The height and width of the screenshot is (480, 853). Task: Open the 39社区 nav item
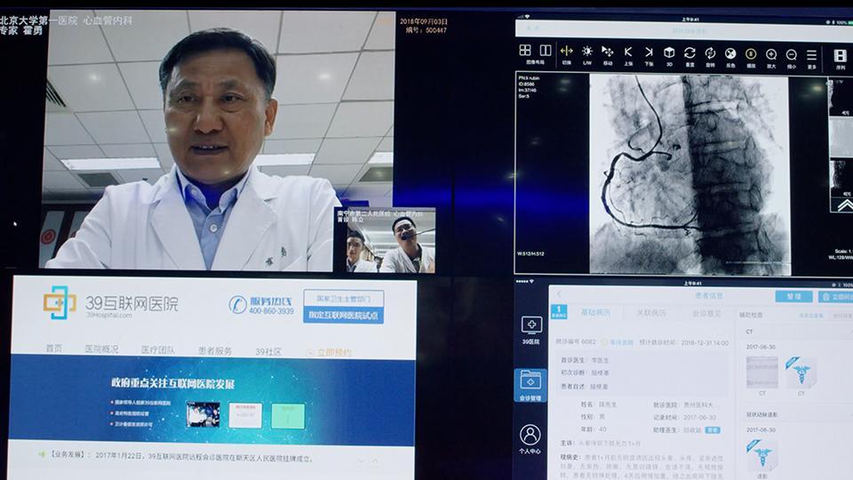coord(268,352)
